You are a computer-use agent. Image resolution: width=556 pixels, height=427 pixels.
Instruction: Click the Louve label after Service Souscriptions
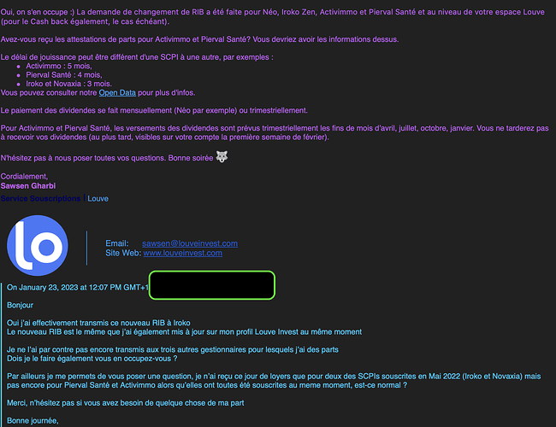(x=98, y=199)
